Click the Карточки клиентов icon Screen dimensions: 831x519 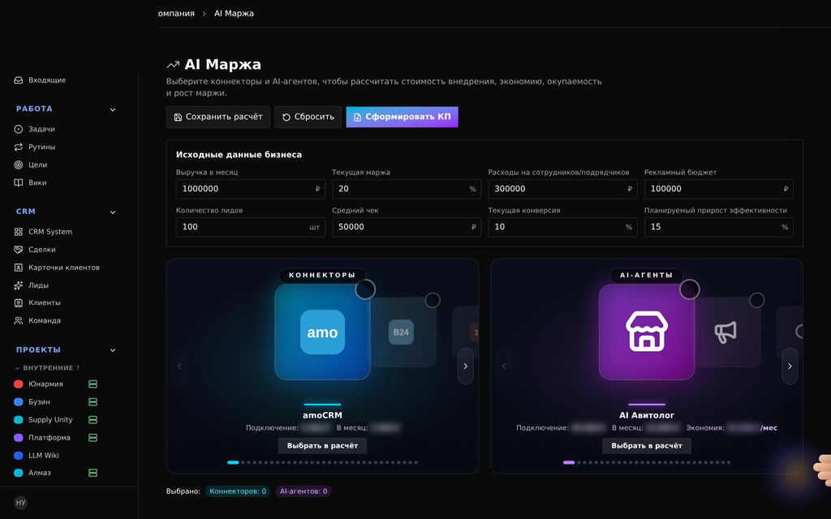click(x=19, y=268)
